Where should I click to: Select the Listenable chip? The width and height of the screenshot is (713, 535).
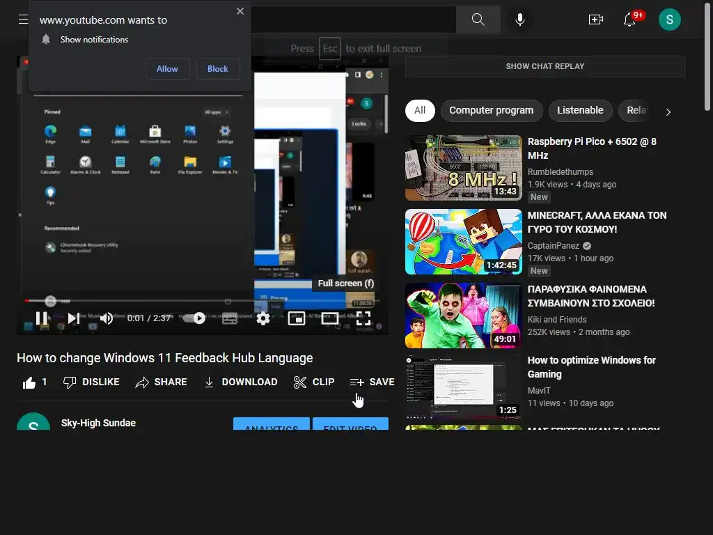[580, 111]
